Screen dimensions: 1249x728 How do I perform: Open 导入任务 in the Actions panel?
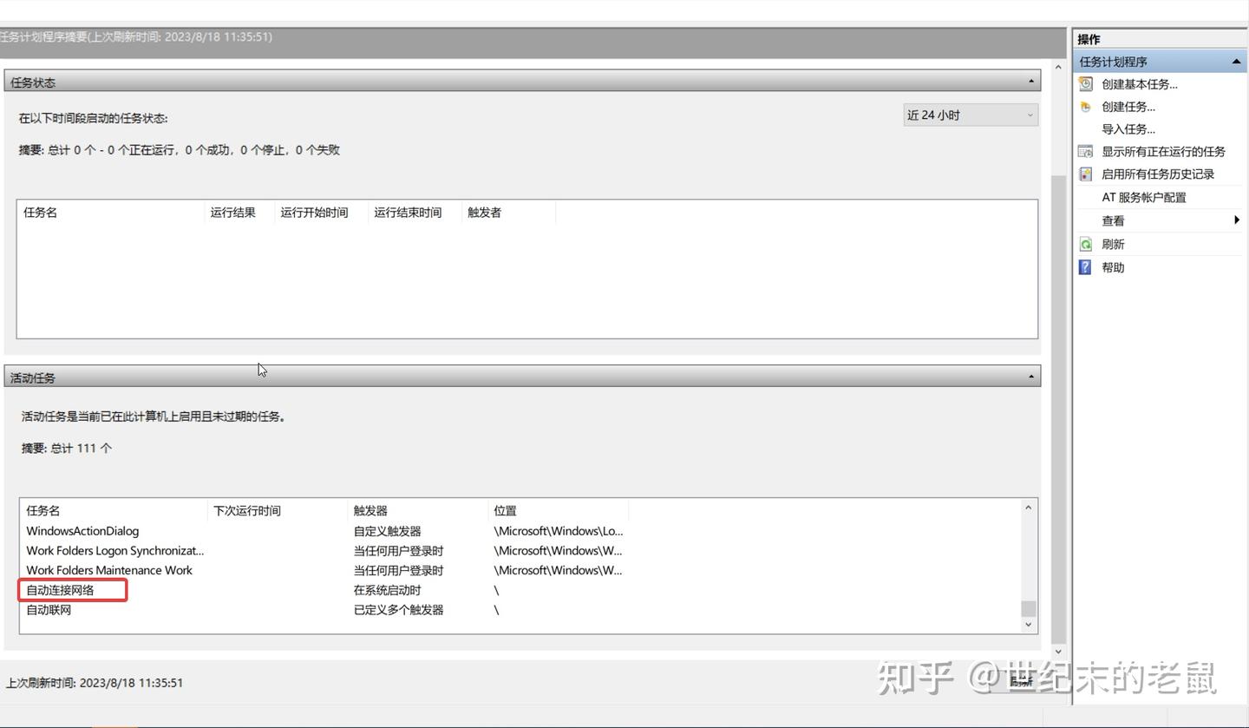[1128, 128]
